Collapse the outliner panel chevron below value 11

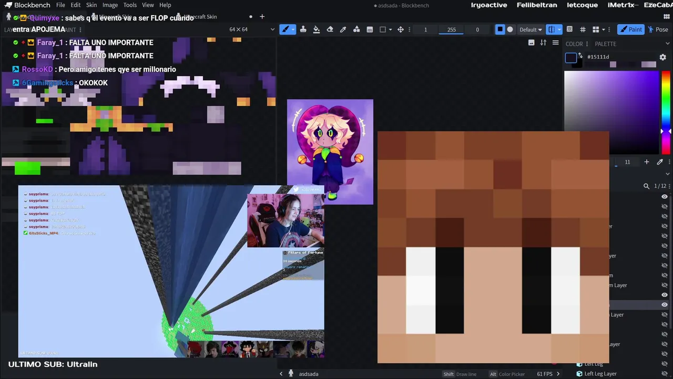coord(668,174)
